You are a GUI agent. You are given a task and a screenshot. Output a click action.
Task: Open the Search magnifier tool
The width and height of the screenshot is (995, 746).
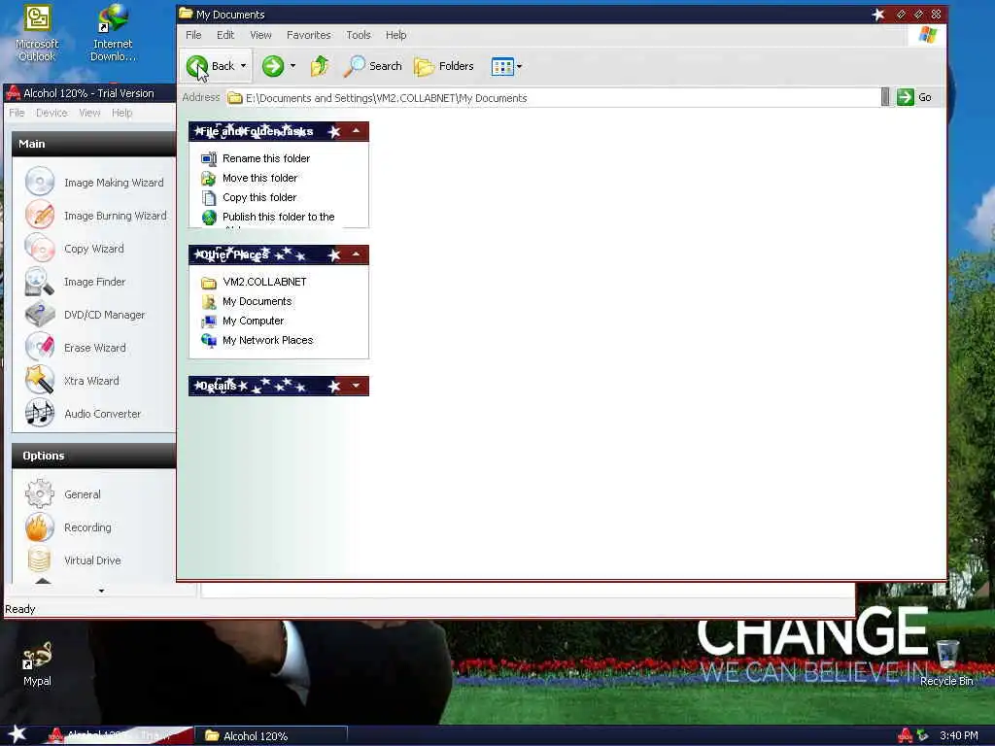(x=372, y=66)
